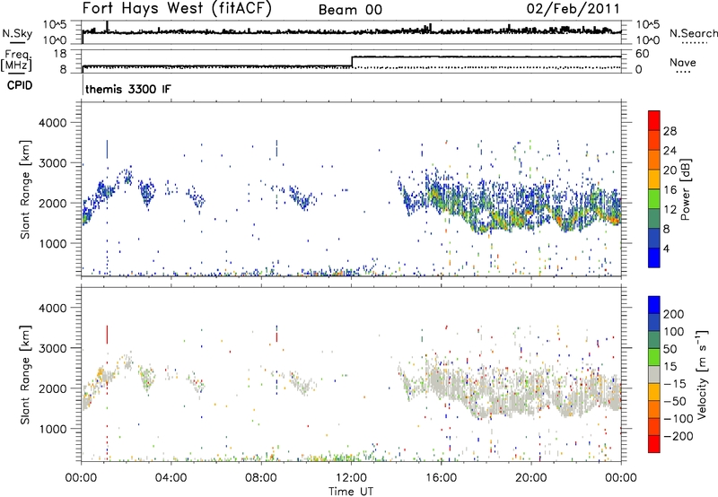The image size is (718, 497).
Task: Click the 'Fort Hays West (fitACF)' title
Action: click(177, 9)
